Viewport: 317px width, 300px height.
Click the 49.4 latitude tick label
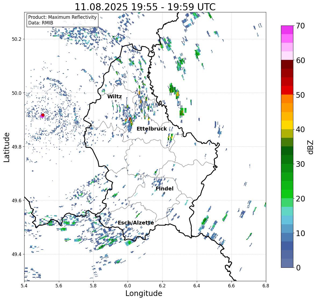pos(17,254)
